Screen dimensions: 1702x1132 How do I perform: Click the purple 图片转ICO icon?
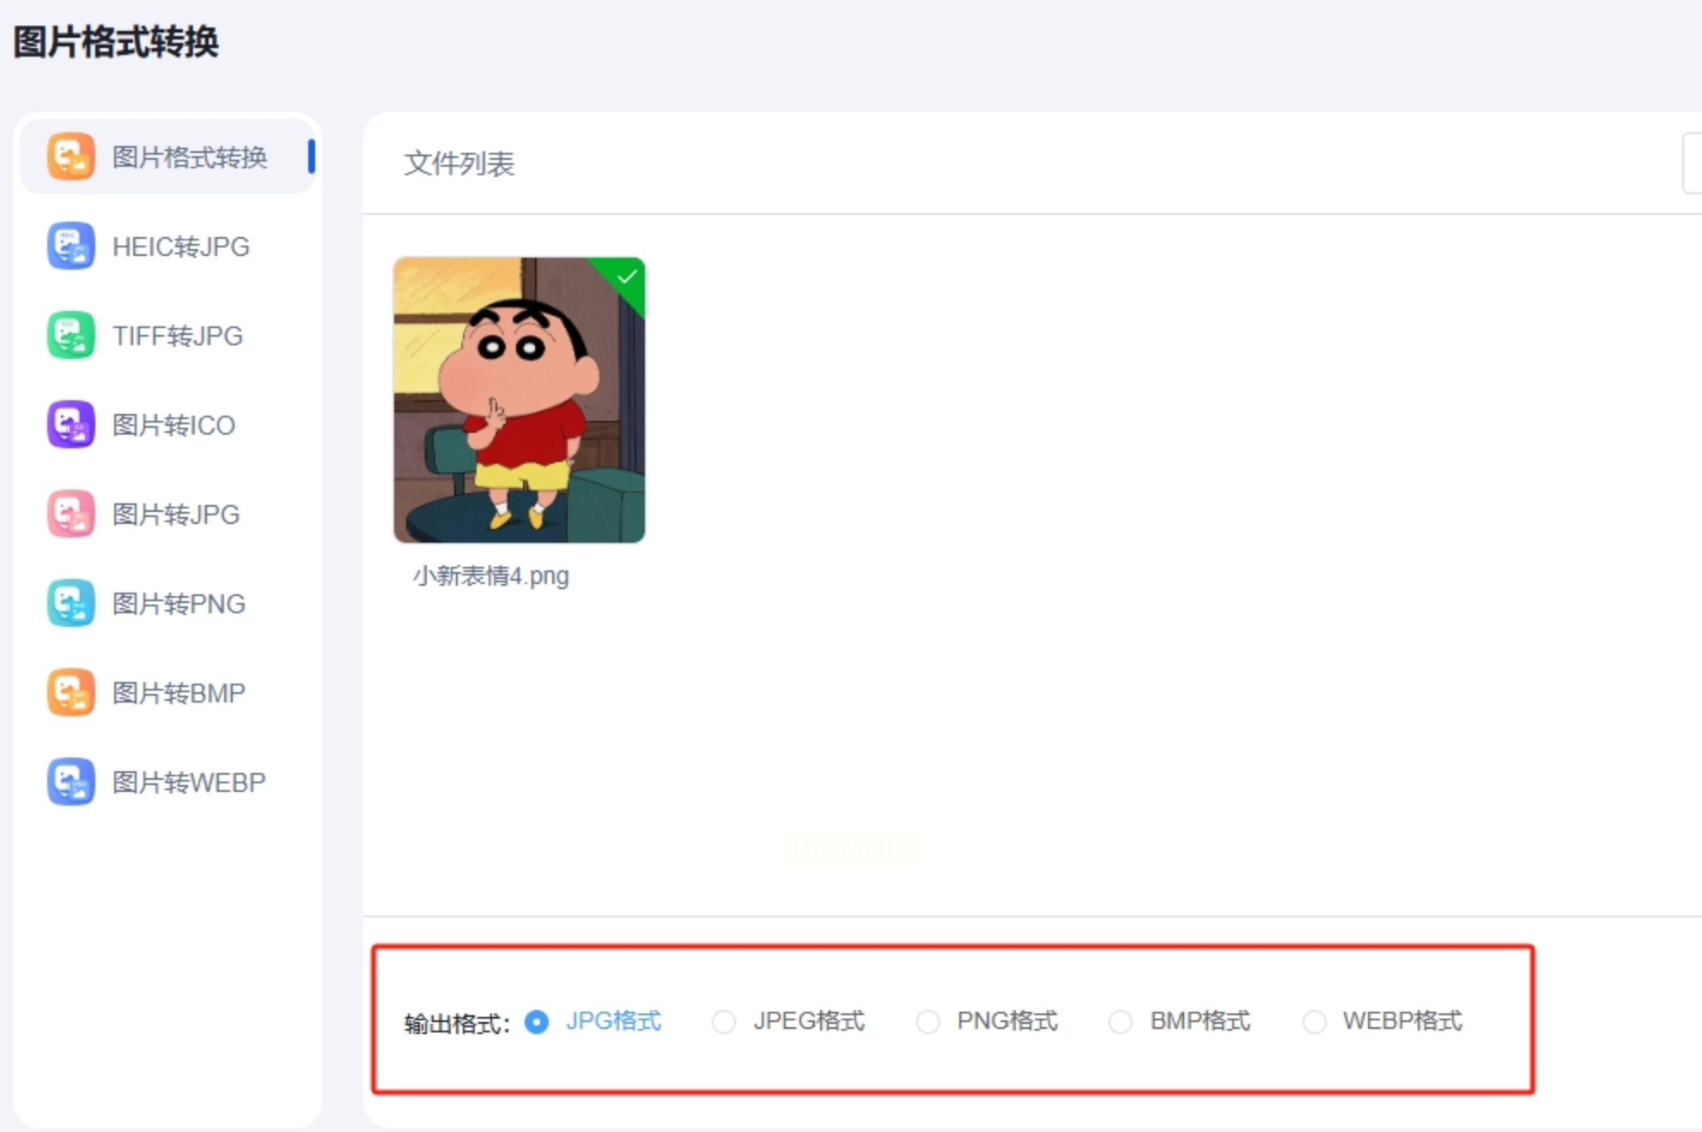[70, 424]
